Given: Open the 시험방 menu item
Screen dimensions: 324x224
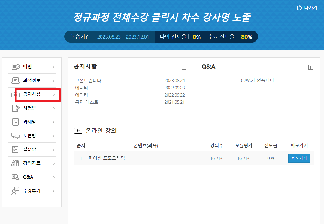Looking at the screenshot, I should click(29, 108).
